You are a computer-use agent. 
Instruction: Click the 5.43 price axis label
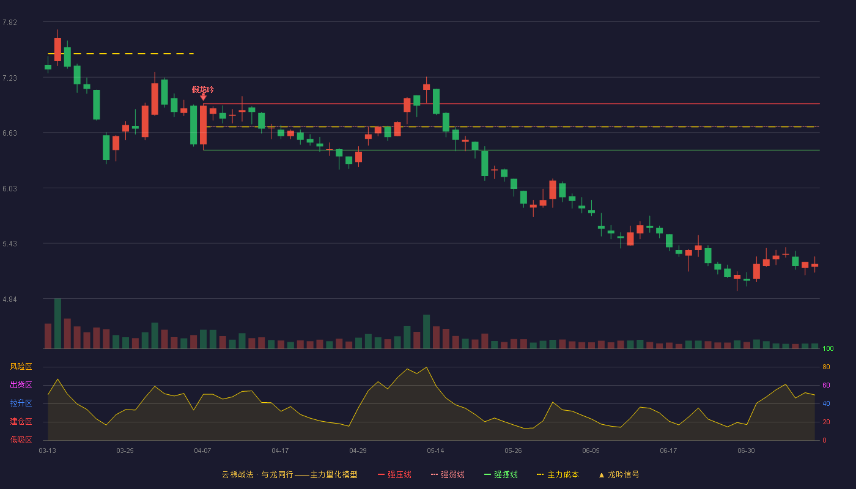10,244
